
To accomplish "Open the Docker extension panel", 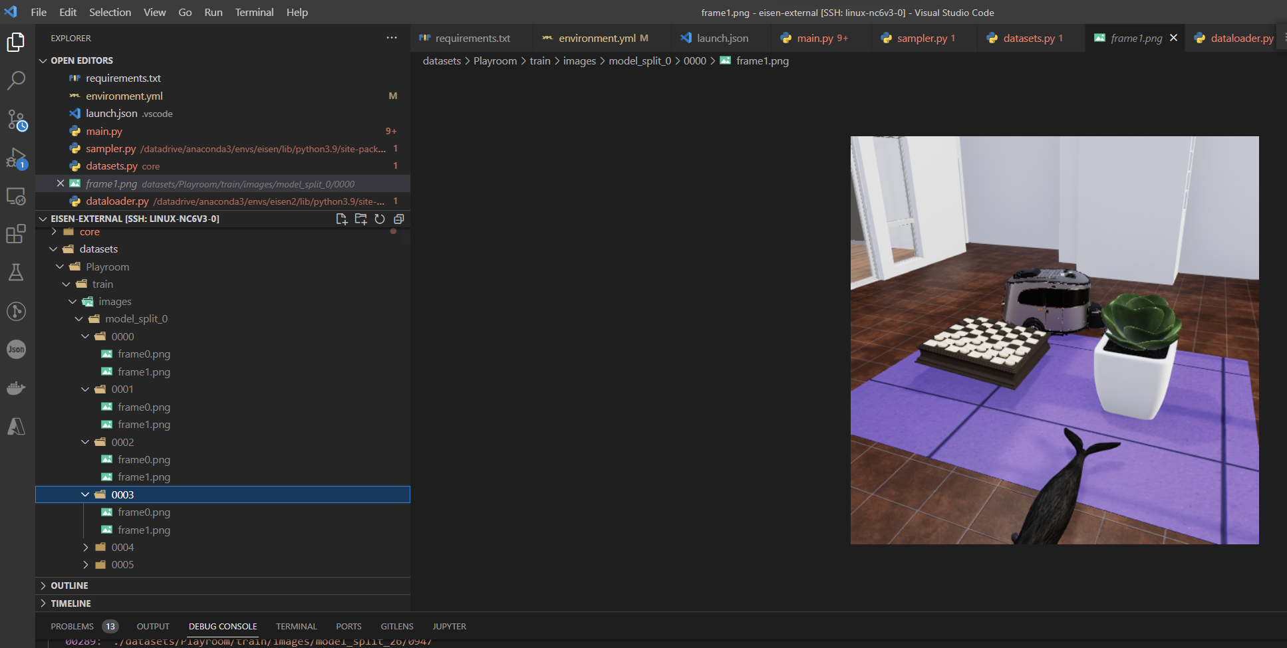I will (x=16, y=388).
